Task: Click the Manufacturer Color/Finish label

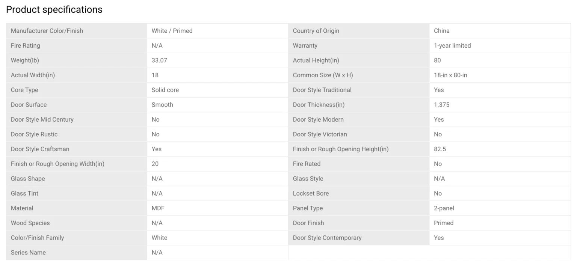Action: pyautogui.click(x=47, y=31)
